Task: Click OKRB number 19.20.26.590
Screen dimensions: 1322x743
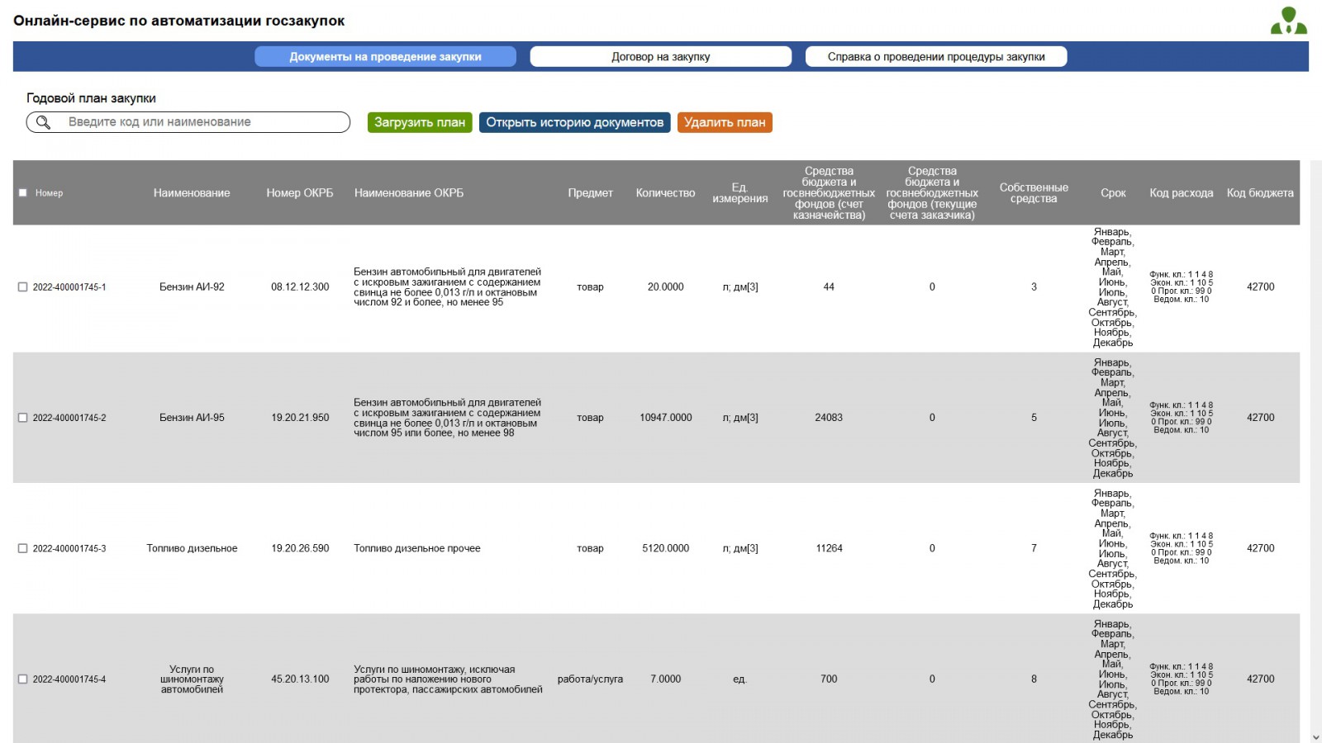Action: 300,548
